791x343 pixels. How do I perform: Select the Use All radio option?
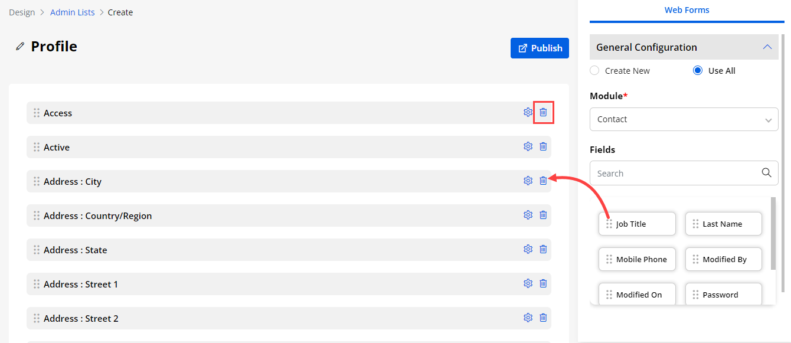[698, 71]
